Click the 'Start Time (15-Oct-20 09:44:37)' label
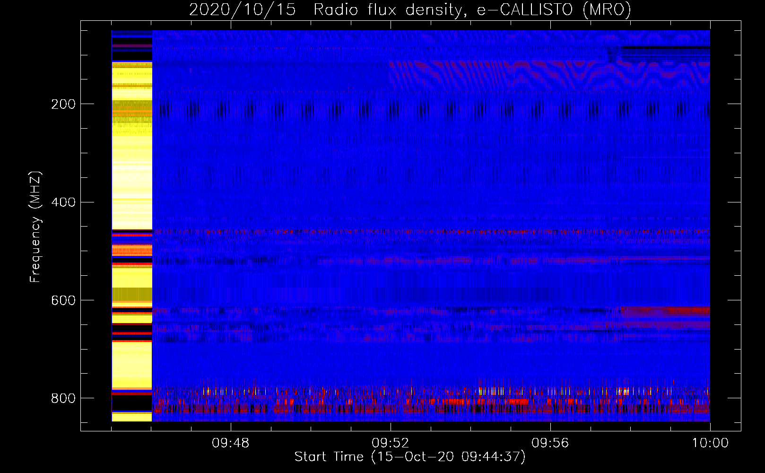The height and width of the screenshot is (473, 765). pyautogui.click(x=410, y=457)
